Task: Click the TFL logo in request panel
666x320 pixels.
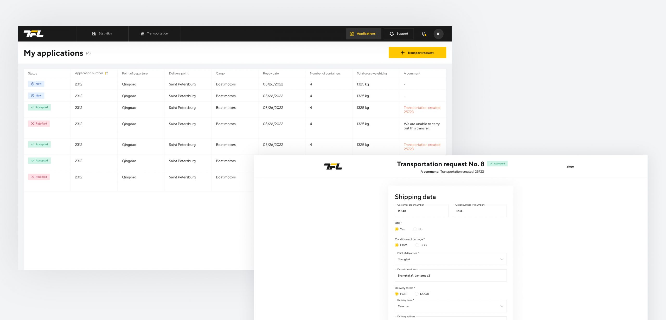Action: tap(333, 166)
